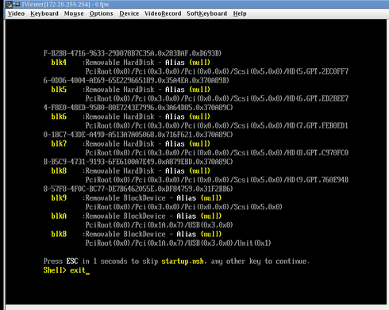This screenshot has width=389, height=310.
Task: Click the ESC word in the startup message
Action: tap(72, 262)
